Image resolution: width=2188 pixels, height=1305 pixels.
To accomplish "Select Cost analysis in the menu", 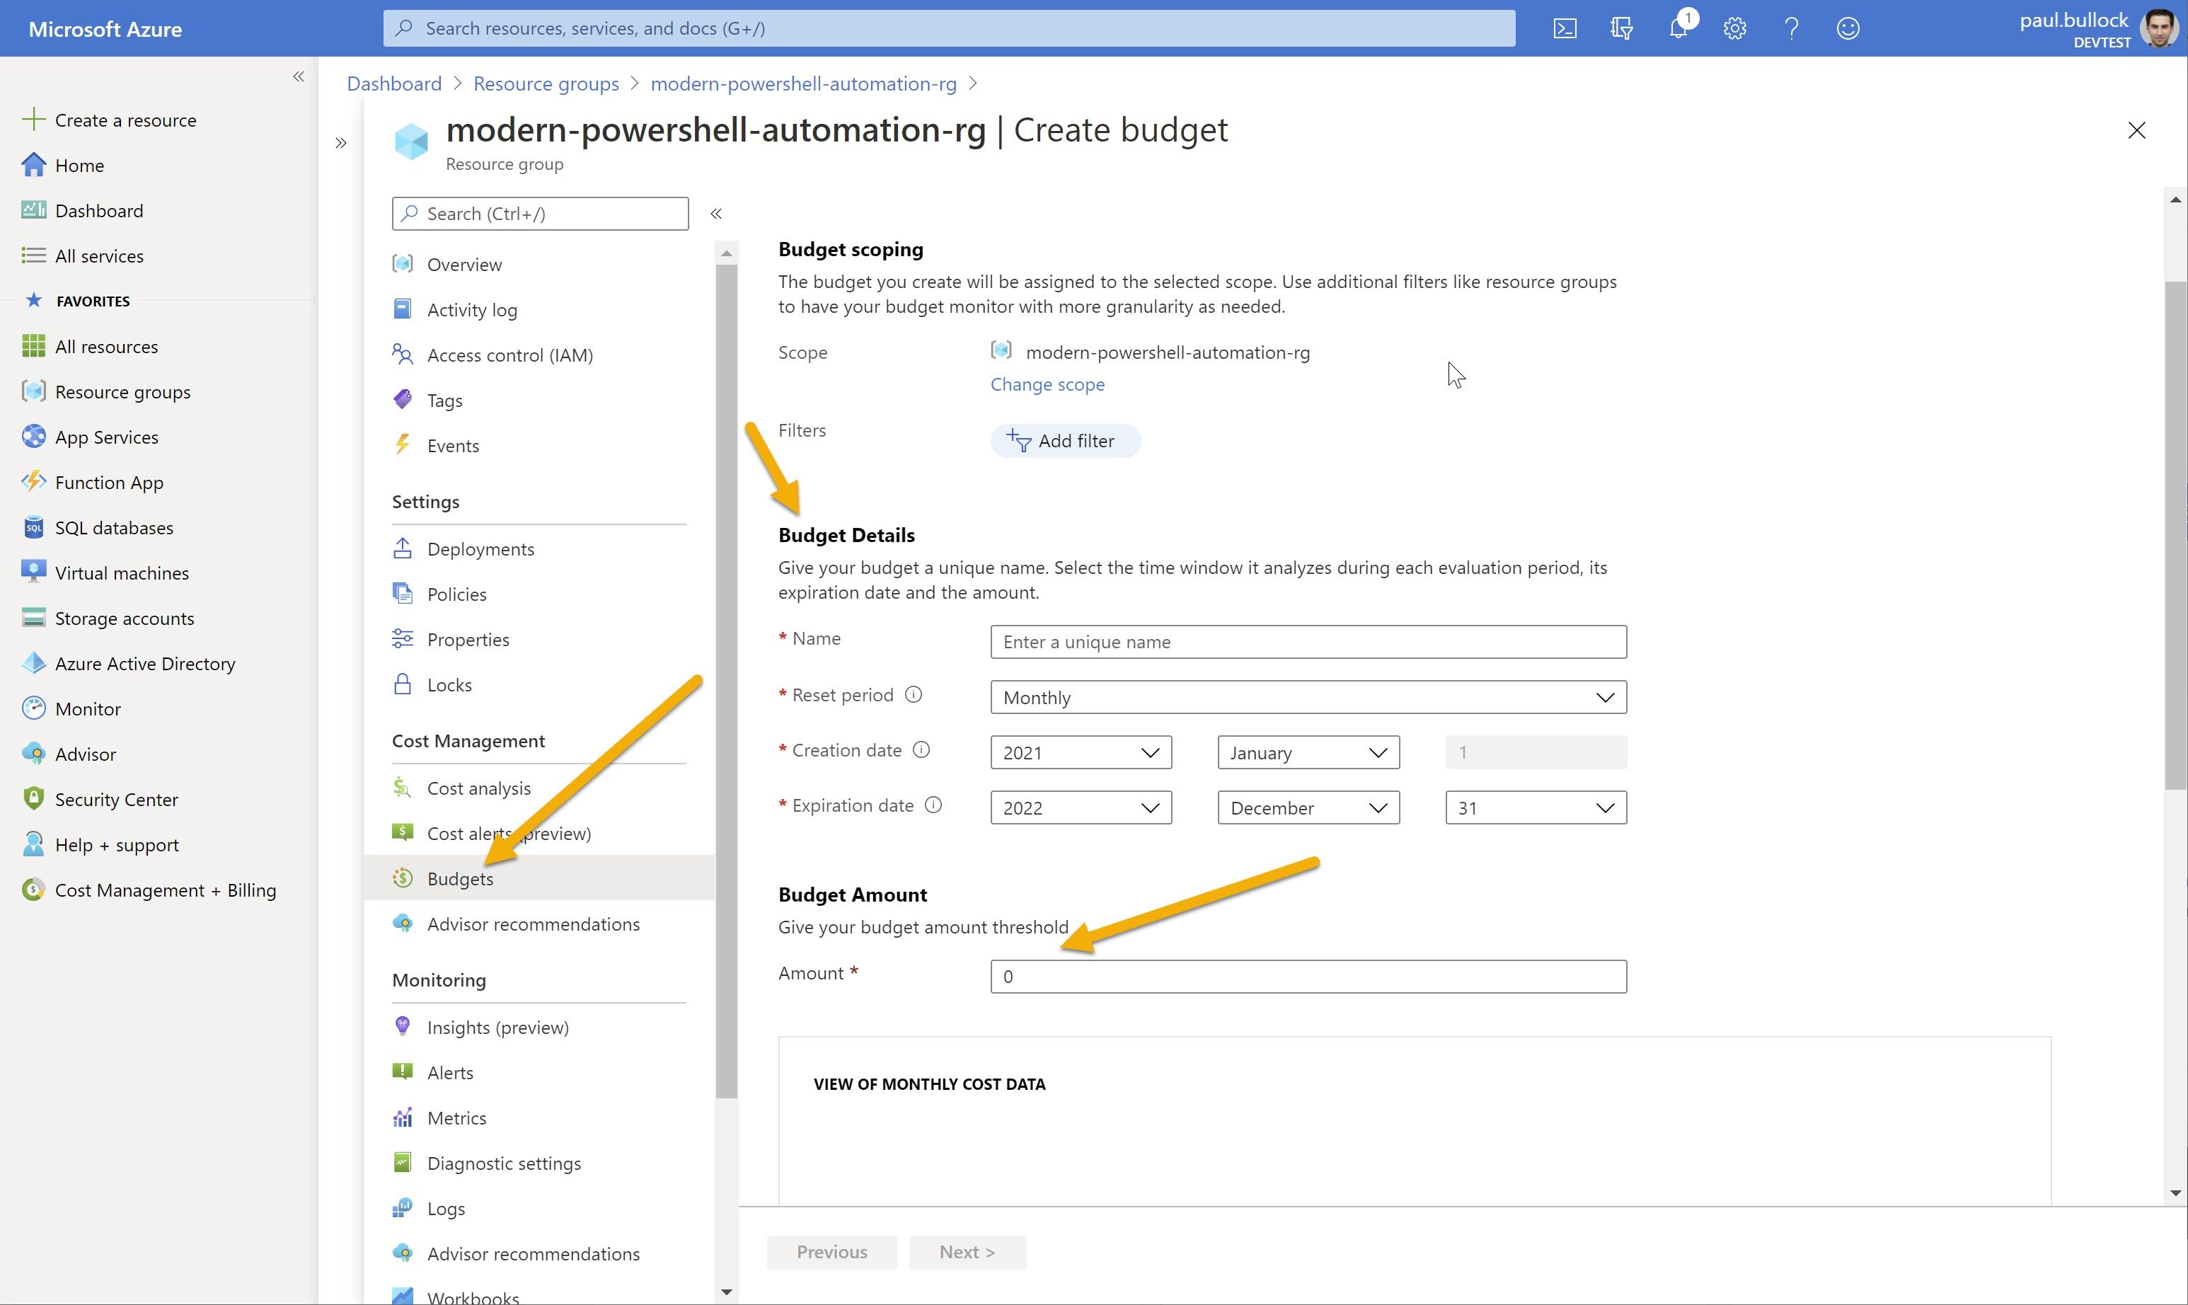I will tap(478, 788).
